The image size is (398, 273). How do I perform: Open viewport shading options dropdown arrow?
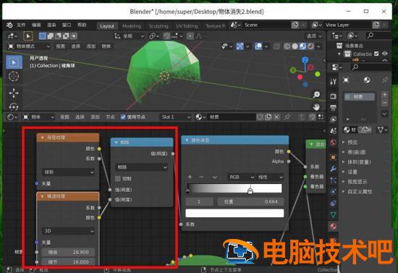coord(318,46)
